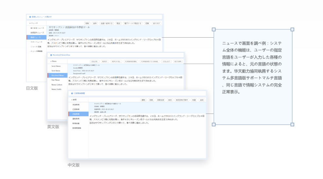323x179 pixels.
Task: Expand the 新闻 section in Chinese panel
Action: [74, 99]
